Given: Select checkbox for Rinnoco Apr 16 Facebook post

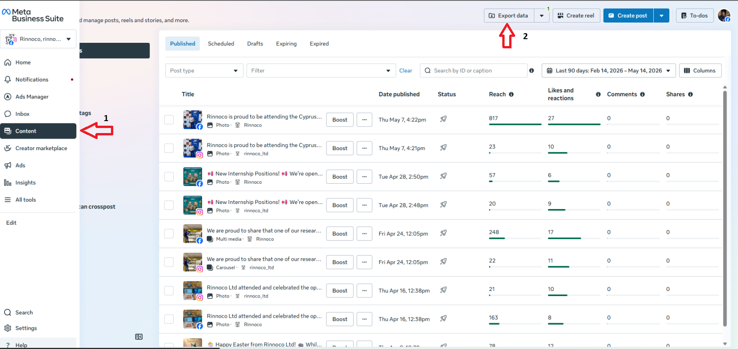Looking at the screenshot, I should pos(169,319).
